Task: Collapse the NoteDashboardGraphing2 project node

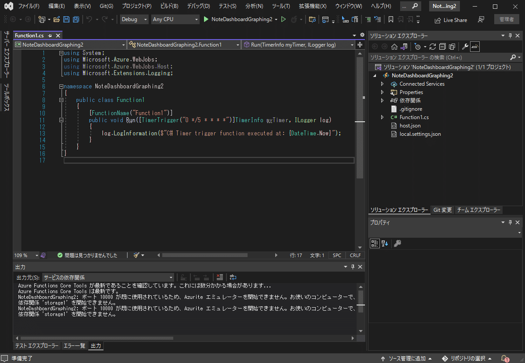Action: click(x=375, y=76)
